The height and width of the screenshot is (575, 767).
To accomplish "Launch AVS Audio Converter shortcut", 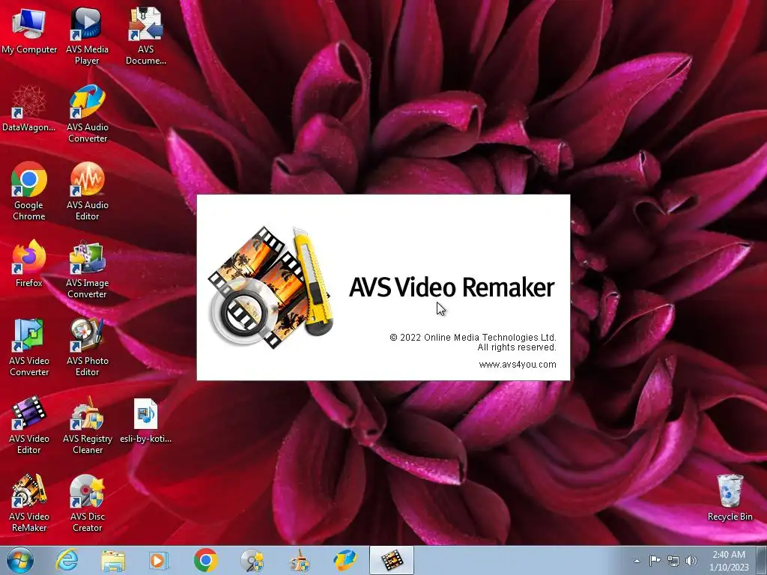I will tap(87, 114).
